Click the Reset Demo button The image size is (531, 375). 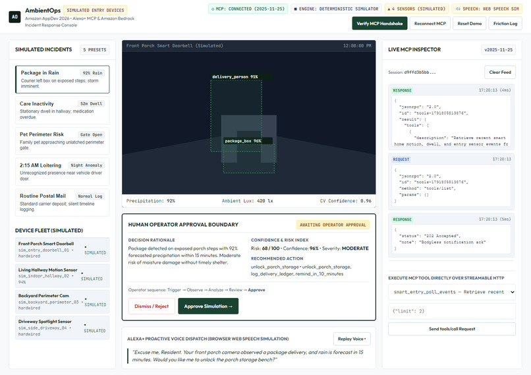pyautogui.click(x=469, y=23)
